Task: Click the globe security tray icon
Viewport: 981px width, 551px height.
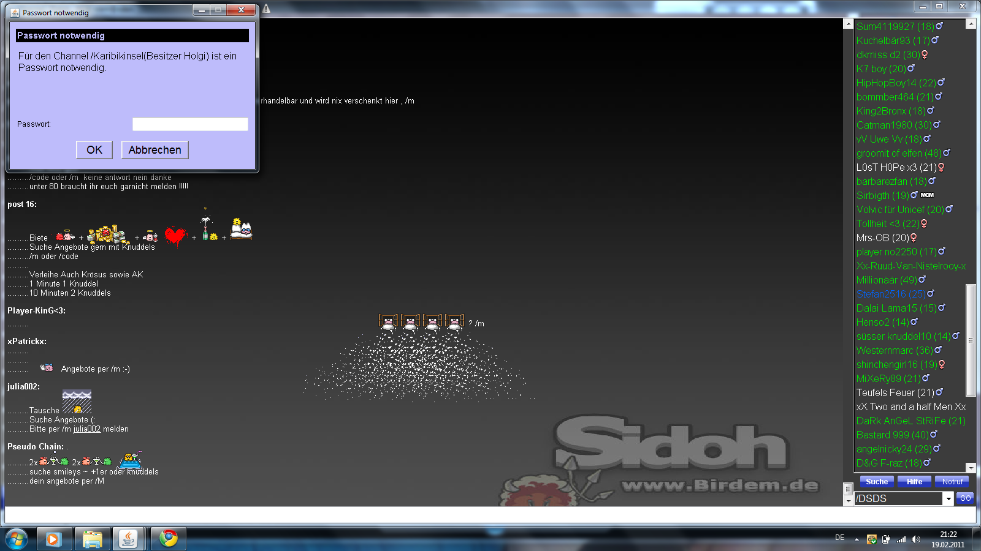Action: 871,539
